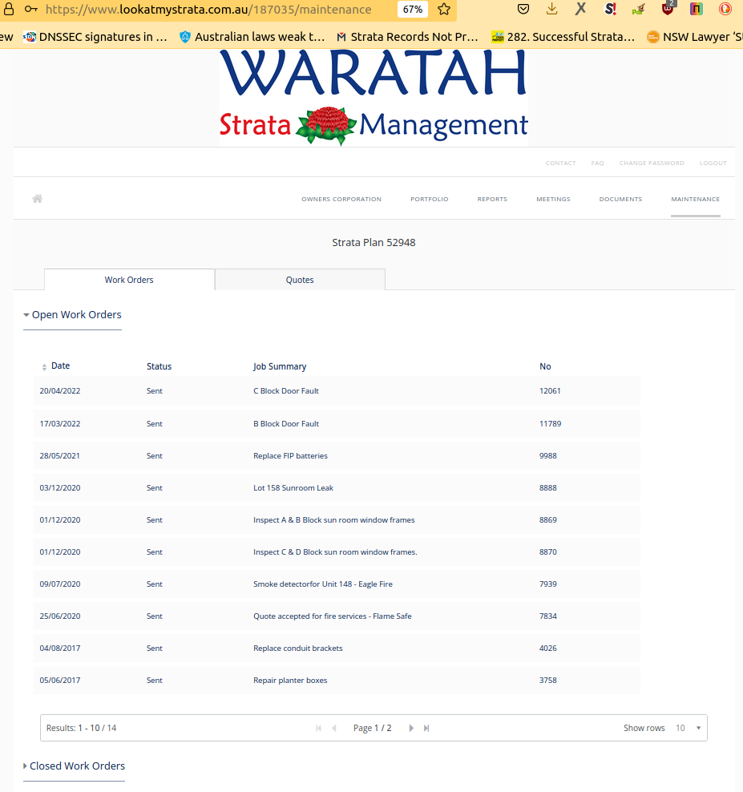Viewport: 743px width, 792px height.
Task: Click the home icon in navigation bar
Action: [38, 199]
